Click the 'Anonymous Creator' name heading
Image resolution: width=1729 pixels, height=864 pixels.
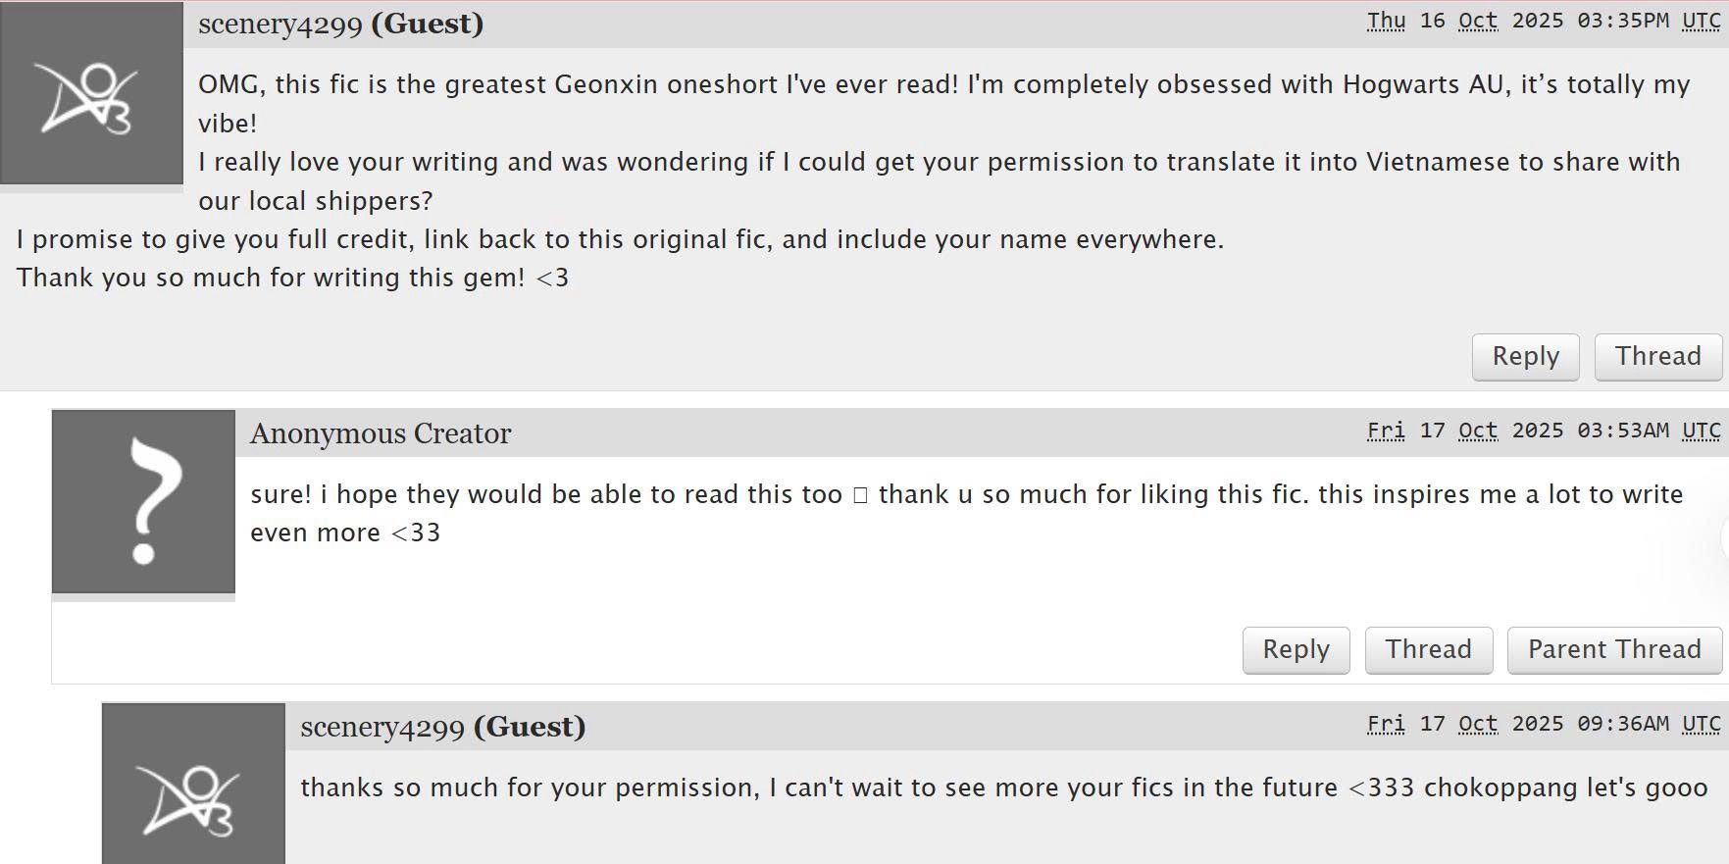381,433
